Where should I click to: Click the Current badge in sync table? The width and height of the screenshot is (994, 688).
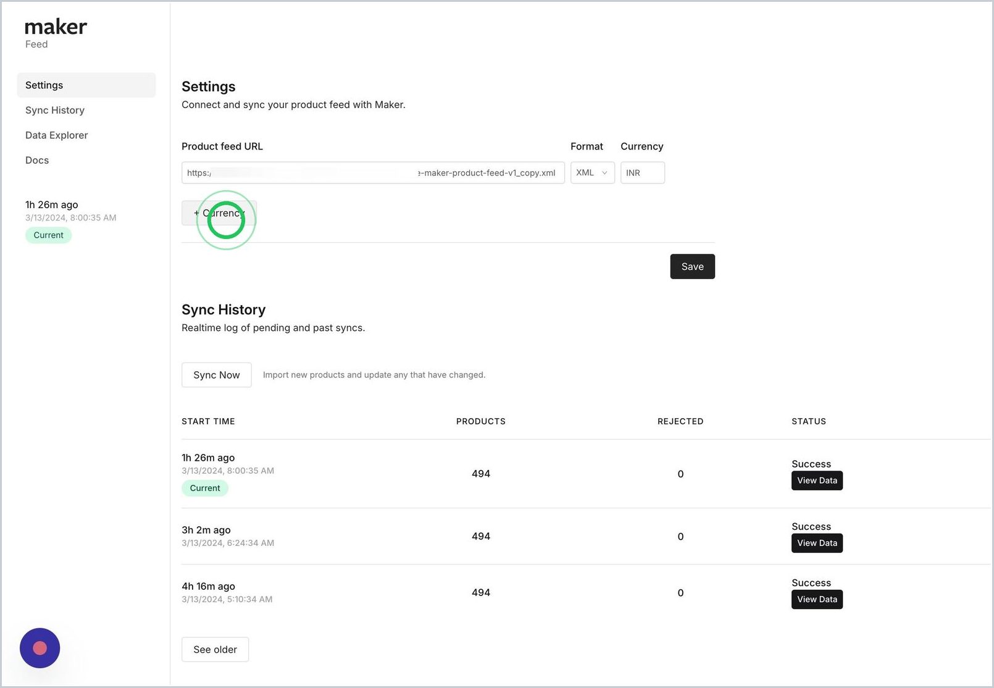tap(205, 488)
